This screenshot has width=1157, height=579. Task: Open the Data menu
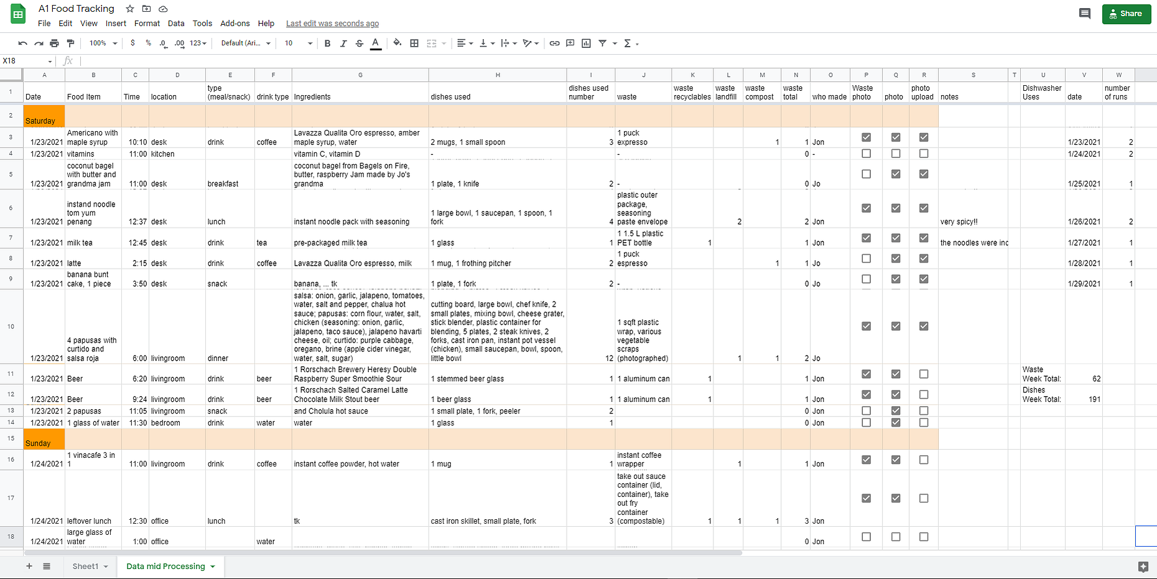[x=176, y=24]
